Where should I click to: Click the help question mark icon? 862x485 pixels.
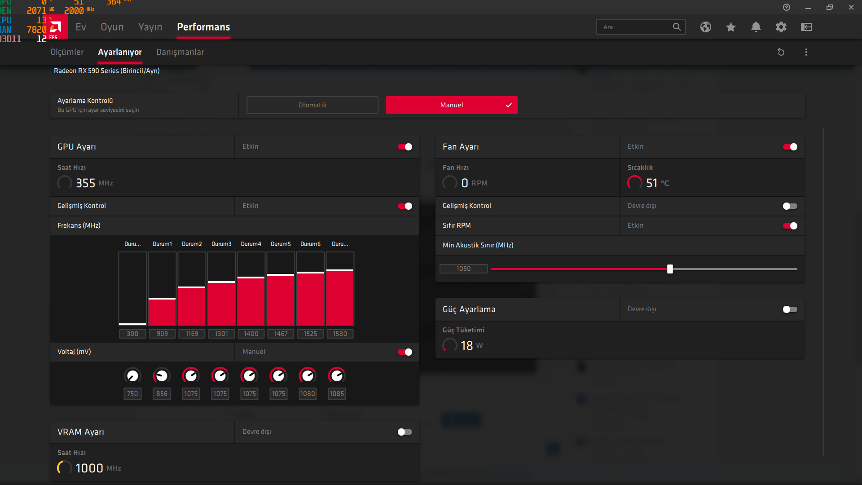[x=786, y=7]
